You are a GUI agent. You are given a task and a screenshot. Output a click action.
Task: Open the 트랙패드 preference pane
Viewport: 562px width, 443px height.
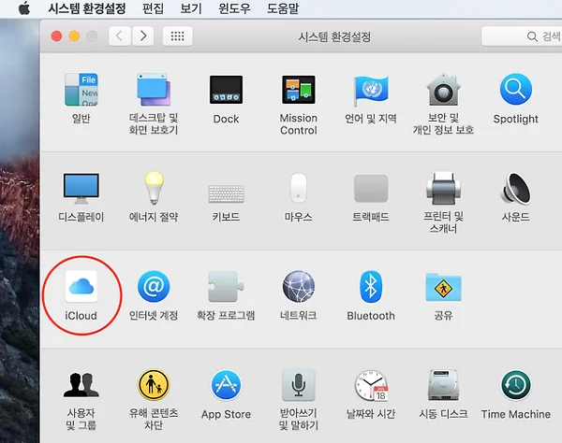(371, 198)
